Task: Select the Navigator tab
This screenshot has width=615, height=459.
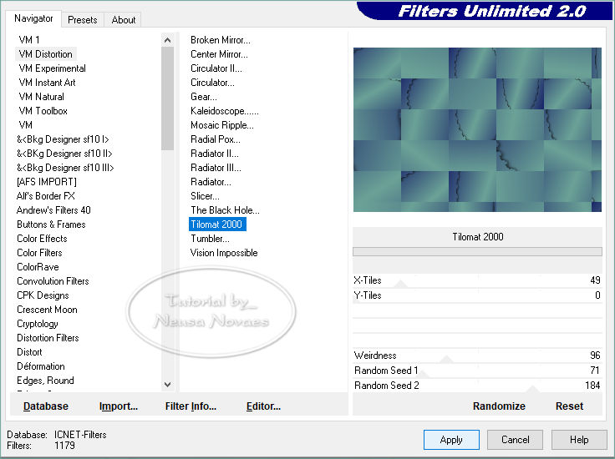Action: [x=33, y=18]
